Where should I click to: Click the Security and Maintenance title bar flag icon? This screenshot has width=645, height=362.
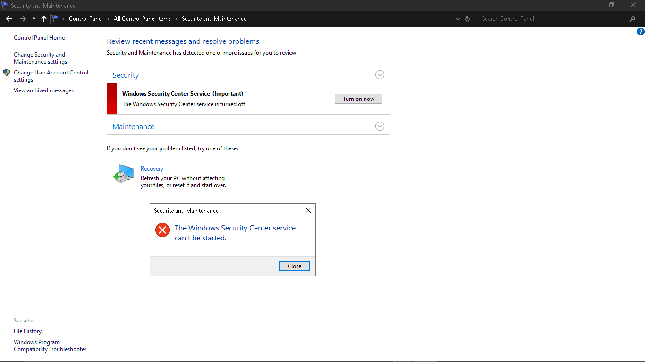tap(5, 5)
